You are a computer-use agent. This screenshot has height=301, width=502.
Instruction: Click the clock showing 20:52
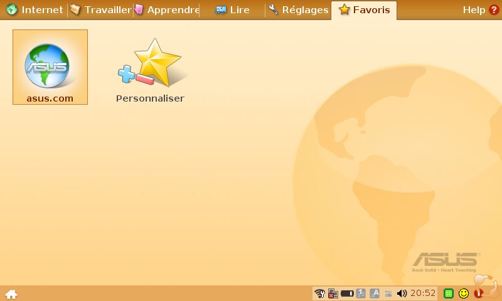coord(423,293)
